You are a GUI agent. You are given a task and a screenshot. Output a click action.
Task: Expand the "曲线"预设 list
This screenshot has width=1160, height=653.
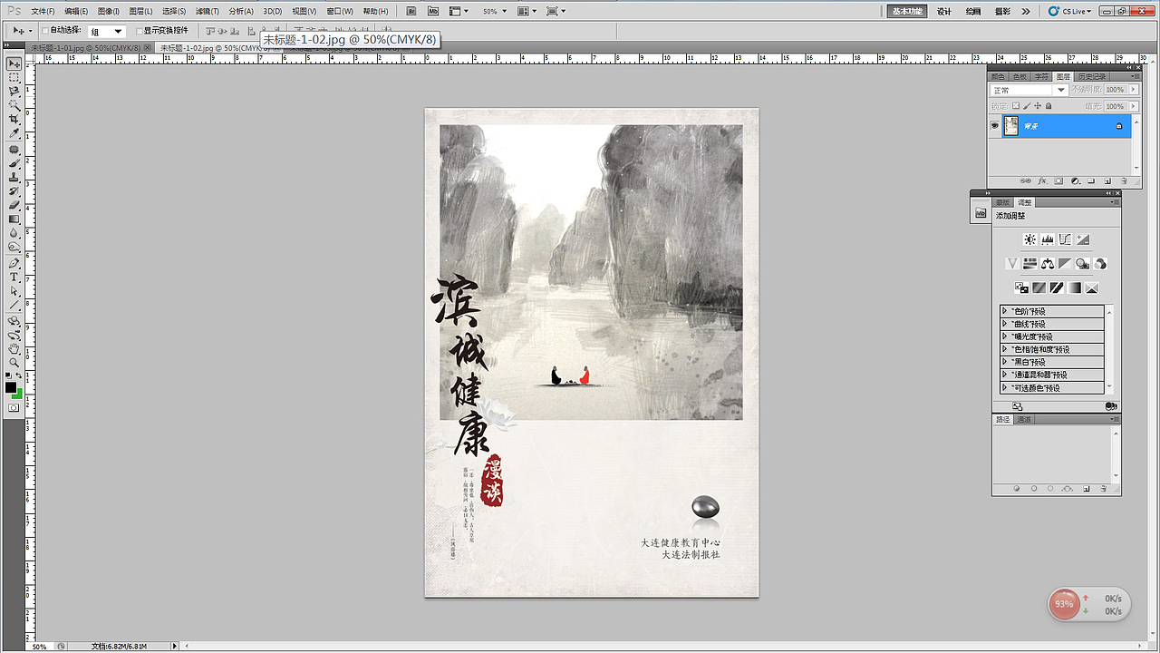pyautogui.click(x=1005, y=324)
